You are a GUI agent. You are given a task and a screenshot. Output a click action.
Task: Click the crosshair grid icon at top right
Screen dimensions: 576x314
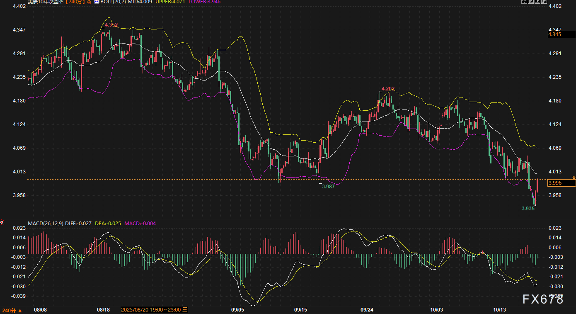point(524,2)
